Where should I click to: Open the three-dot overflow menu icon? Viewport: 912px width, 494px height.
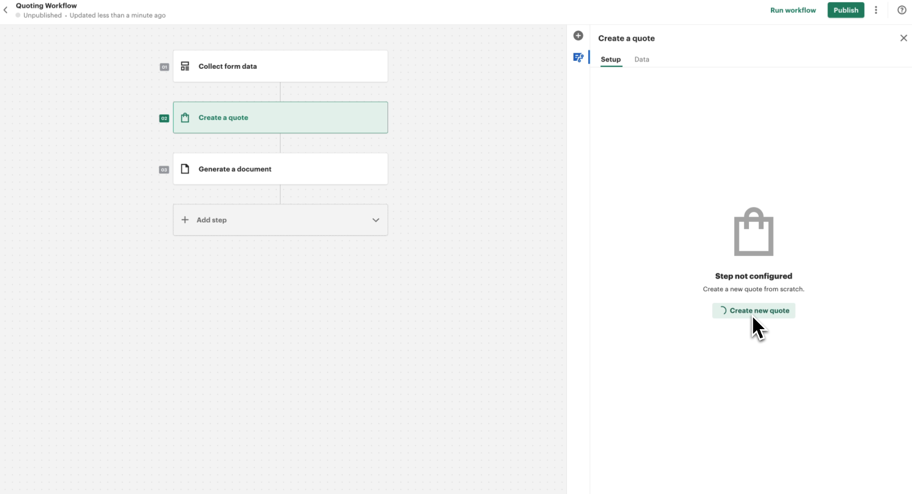(876, 10)
